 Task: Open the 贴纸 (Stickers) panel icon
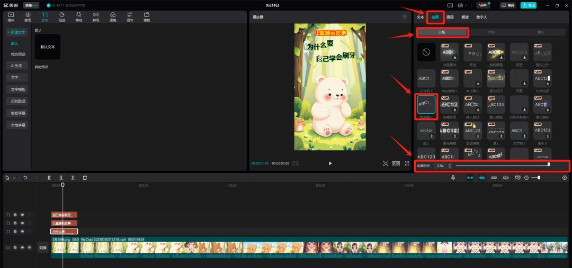62,16
